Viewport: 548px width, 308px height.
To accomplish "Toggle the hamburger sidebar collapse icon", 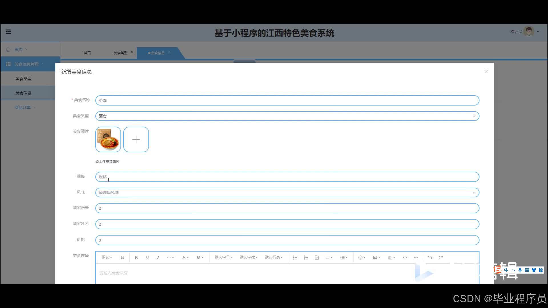I will pos(8,32).
